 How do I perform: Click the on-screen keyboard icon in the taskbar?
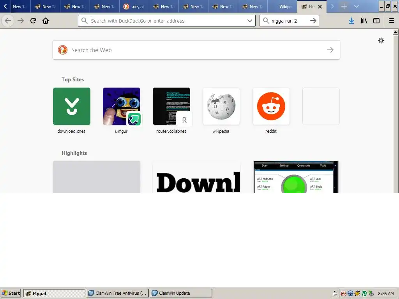pyautogui.click(x=335, y=294)
